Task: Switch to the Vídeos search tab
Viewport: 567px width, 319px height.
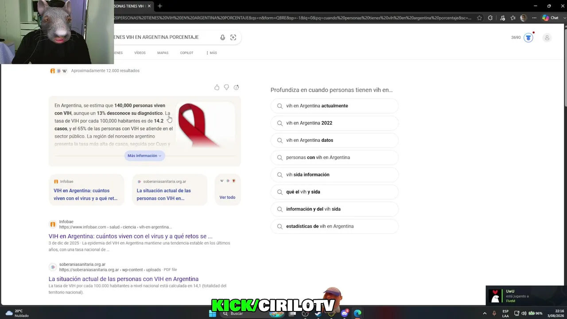Action: pyautogui.click(x=140, y=53)
